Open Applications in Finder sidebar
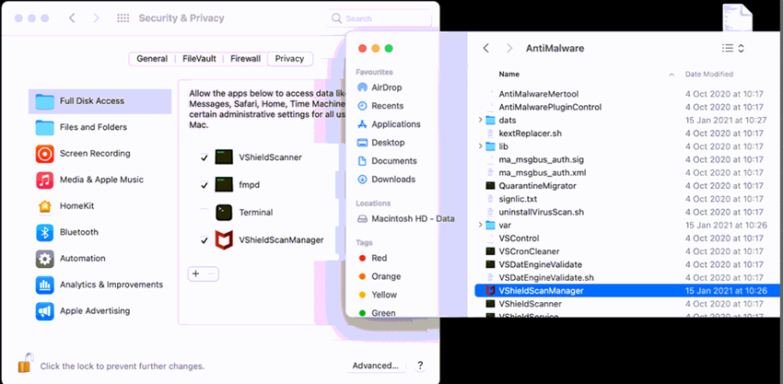 click(395, 124)
